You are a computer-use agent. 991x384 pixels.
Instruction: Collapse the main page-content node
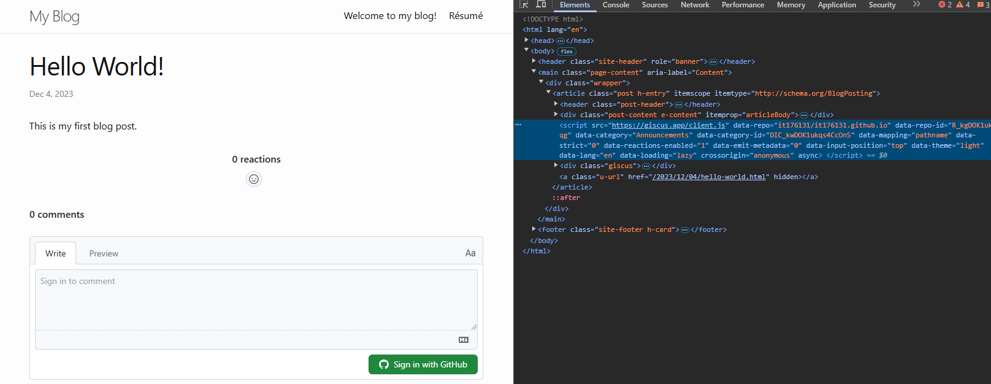pyautogui.click(x=534, y=72)
